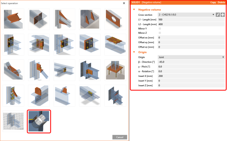Click the edit cross-section pencil icon

[x=218, y=15]
